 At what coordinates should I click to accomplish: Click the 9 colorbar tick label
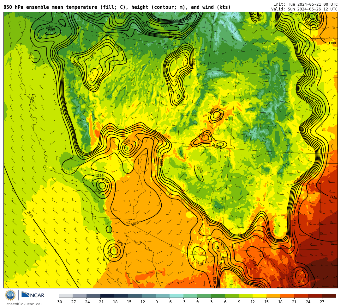coord(239,302)
